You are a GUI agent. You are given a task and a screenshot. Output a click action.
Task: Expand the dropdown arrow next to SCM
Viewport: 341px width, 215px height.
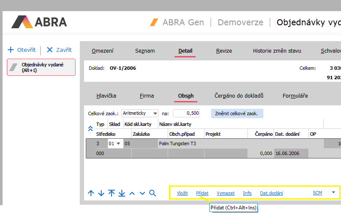[x=333, y=193]
